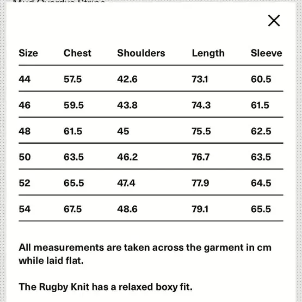Click the measurements in cm note text
Viewport: 302px width, 302px height.
pos(145,254)
